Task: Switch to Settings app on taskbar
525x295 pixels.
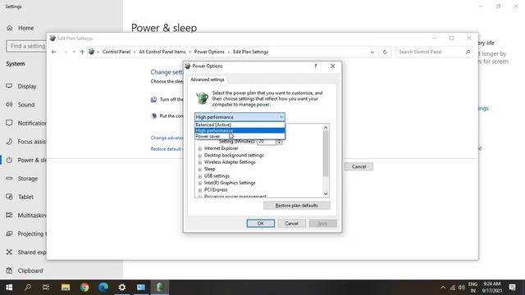Action: (x=122, y=288)
